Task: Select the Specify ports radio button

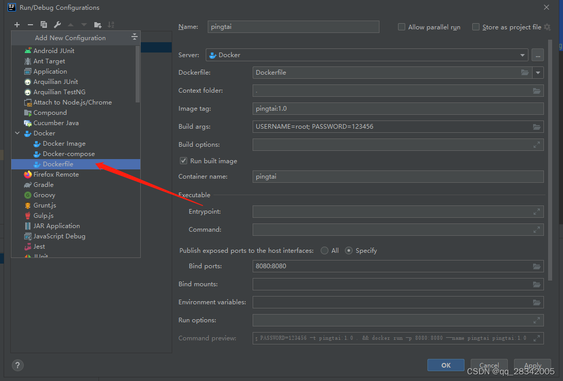Action: [349, 251]
